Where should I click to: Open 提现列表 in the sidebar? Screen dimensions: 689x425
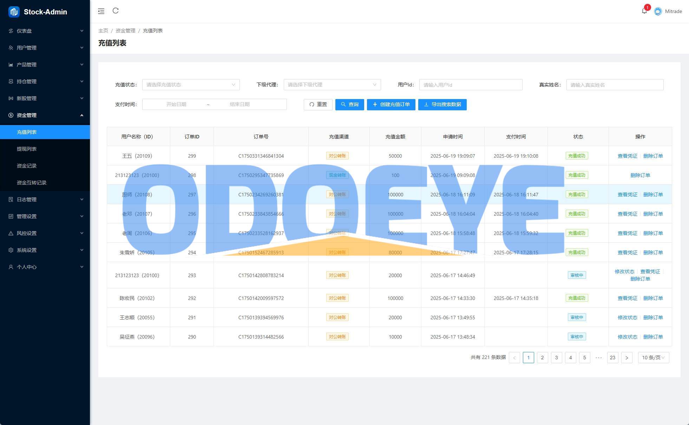point(27,149)
